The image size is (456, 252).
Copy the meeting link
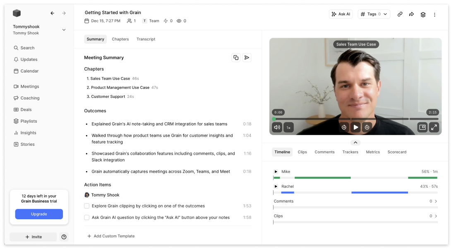pos(400,14)
